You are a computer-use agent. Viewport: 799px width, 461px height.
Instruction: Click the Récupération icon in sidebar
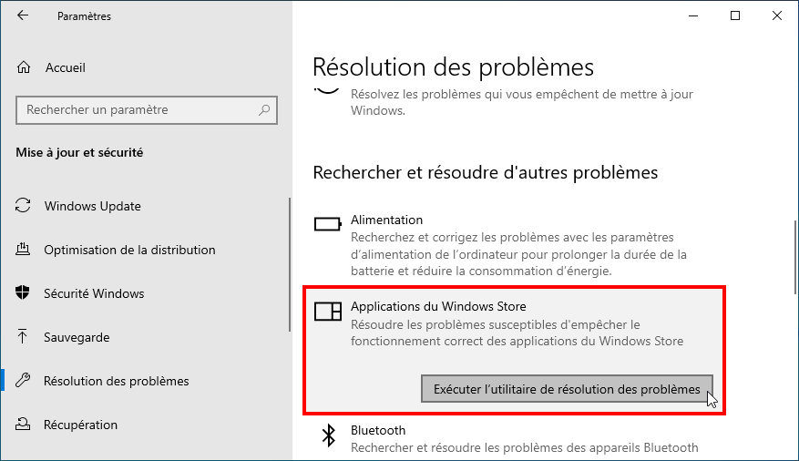[x=23, y=424]
